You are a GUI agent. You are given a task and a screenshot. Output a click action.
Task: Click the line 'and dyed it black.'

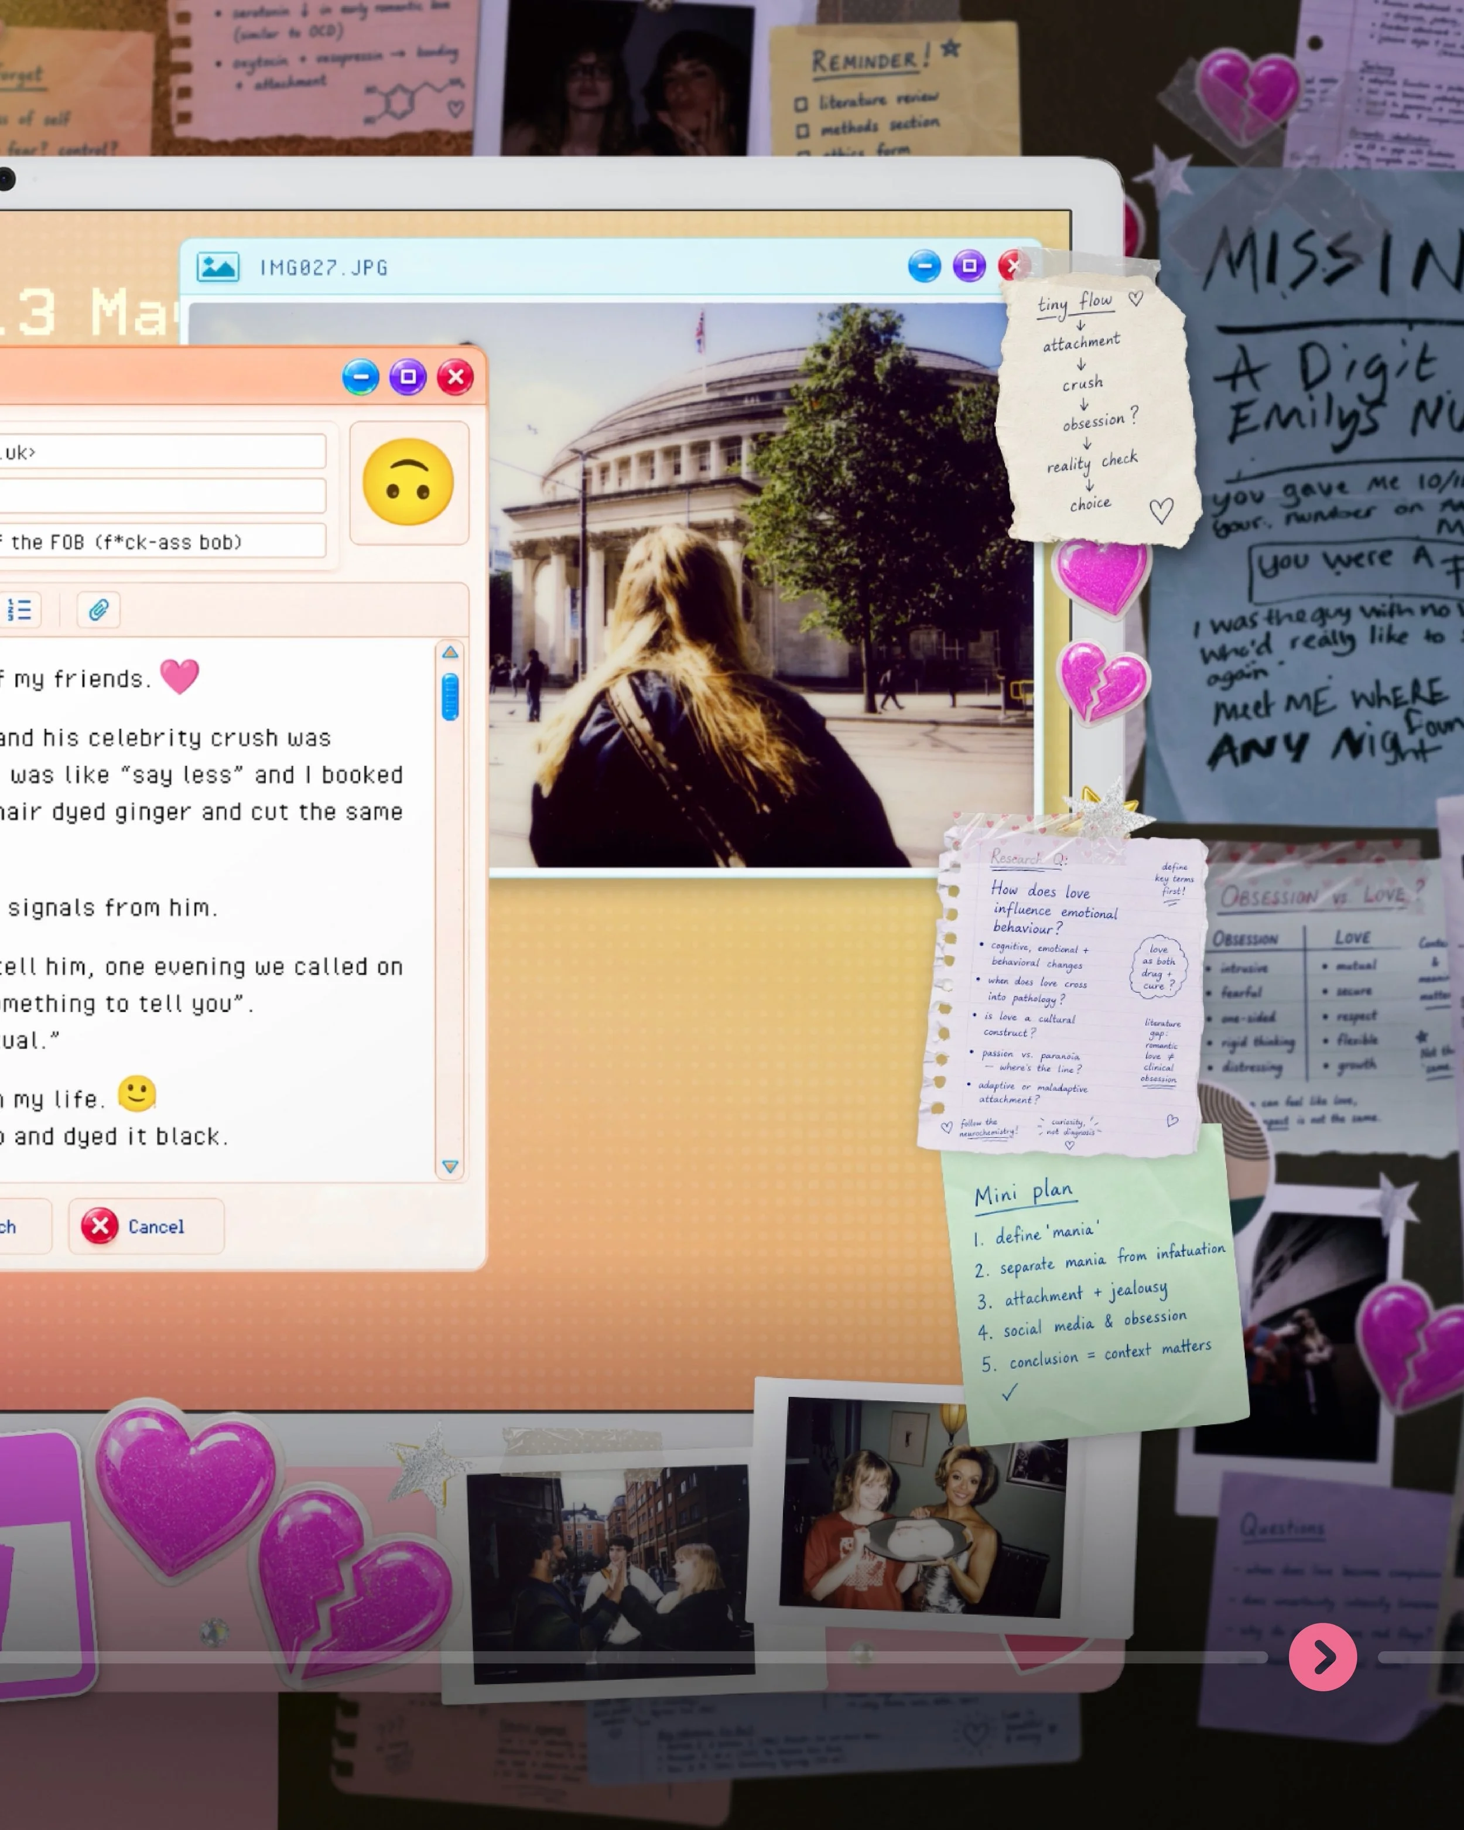(121, 1136)
